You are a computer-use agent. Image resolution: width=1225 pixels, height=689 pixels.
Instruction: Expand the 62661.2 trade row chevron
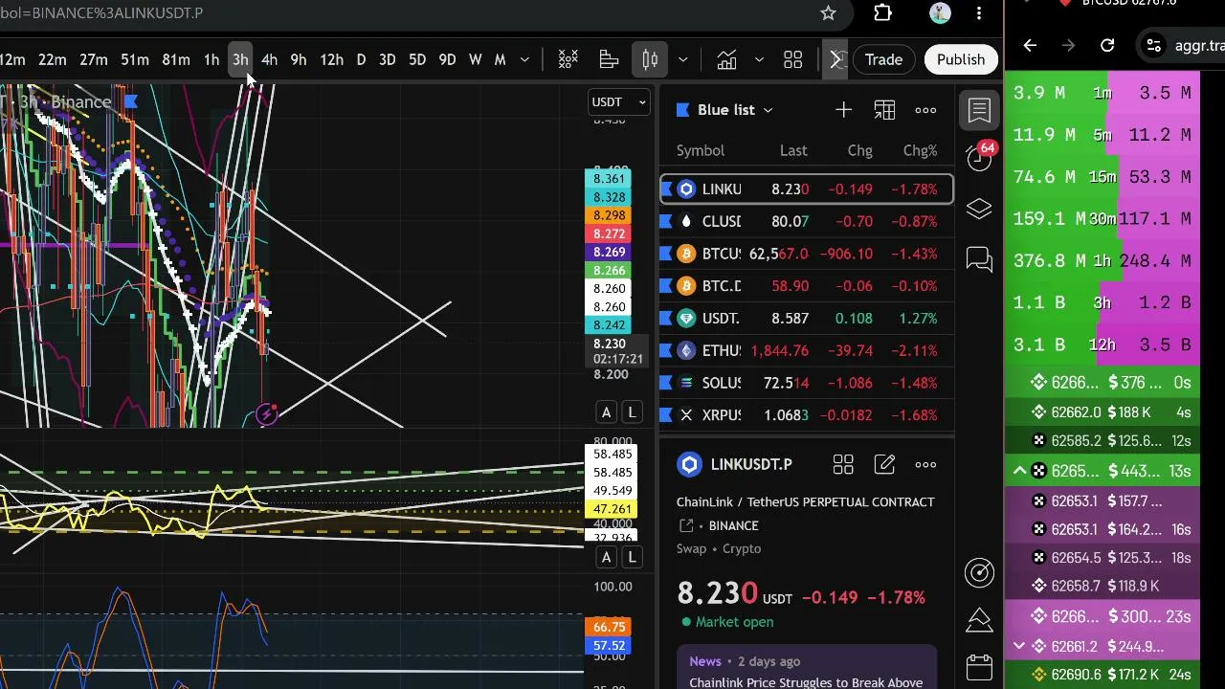1019,646
